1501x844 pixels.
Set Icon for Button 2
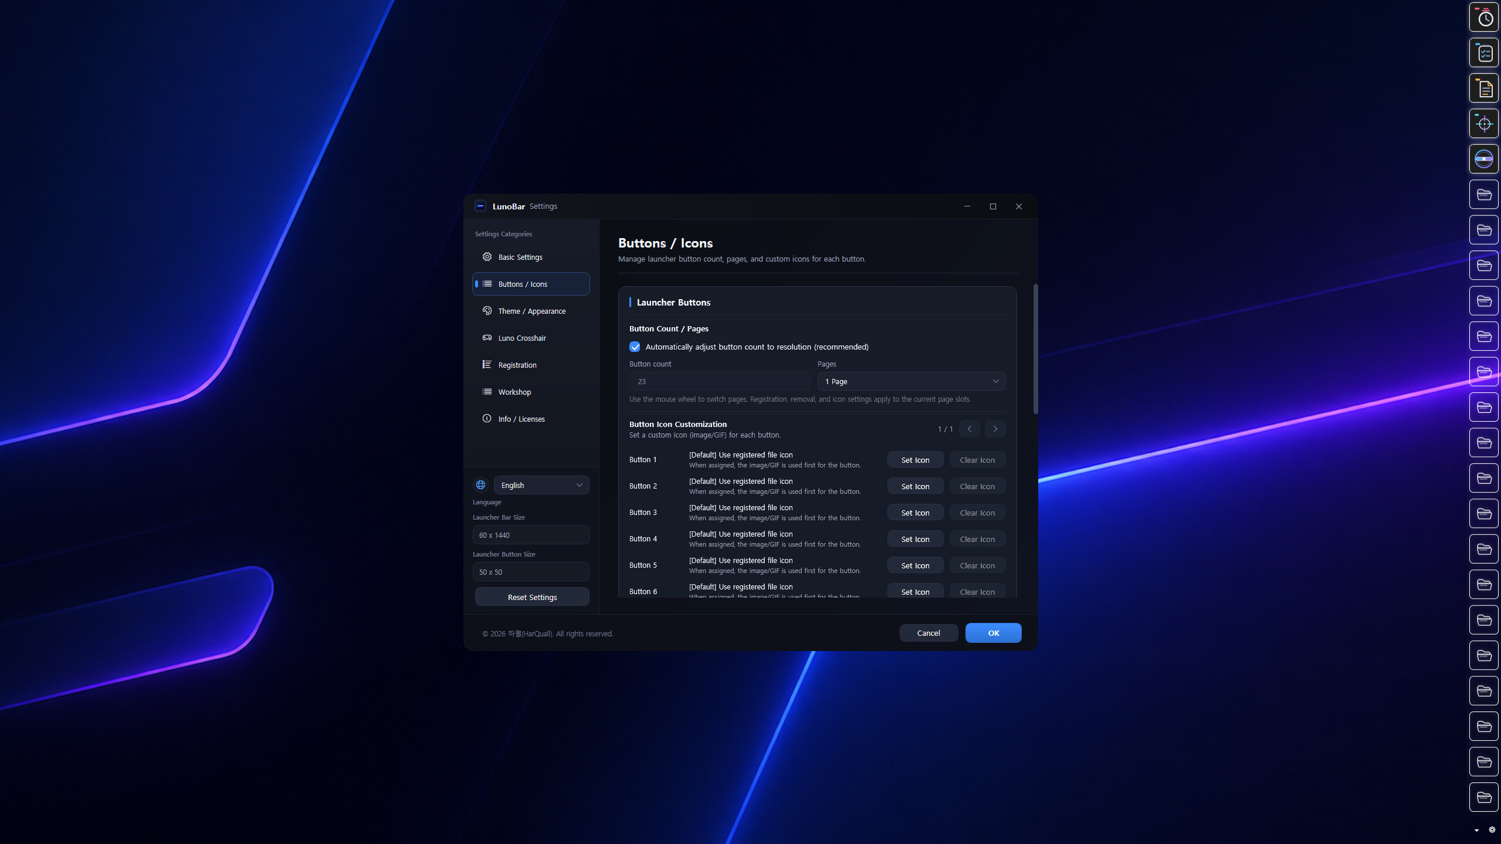pyautogui.click(x=915, y=486)
